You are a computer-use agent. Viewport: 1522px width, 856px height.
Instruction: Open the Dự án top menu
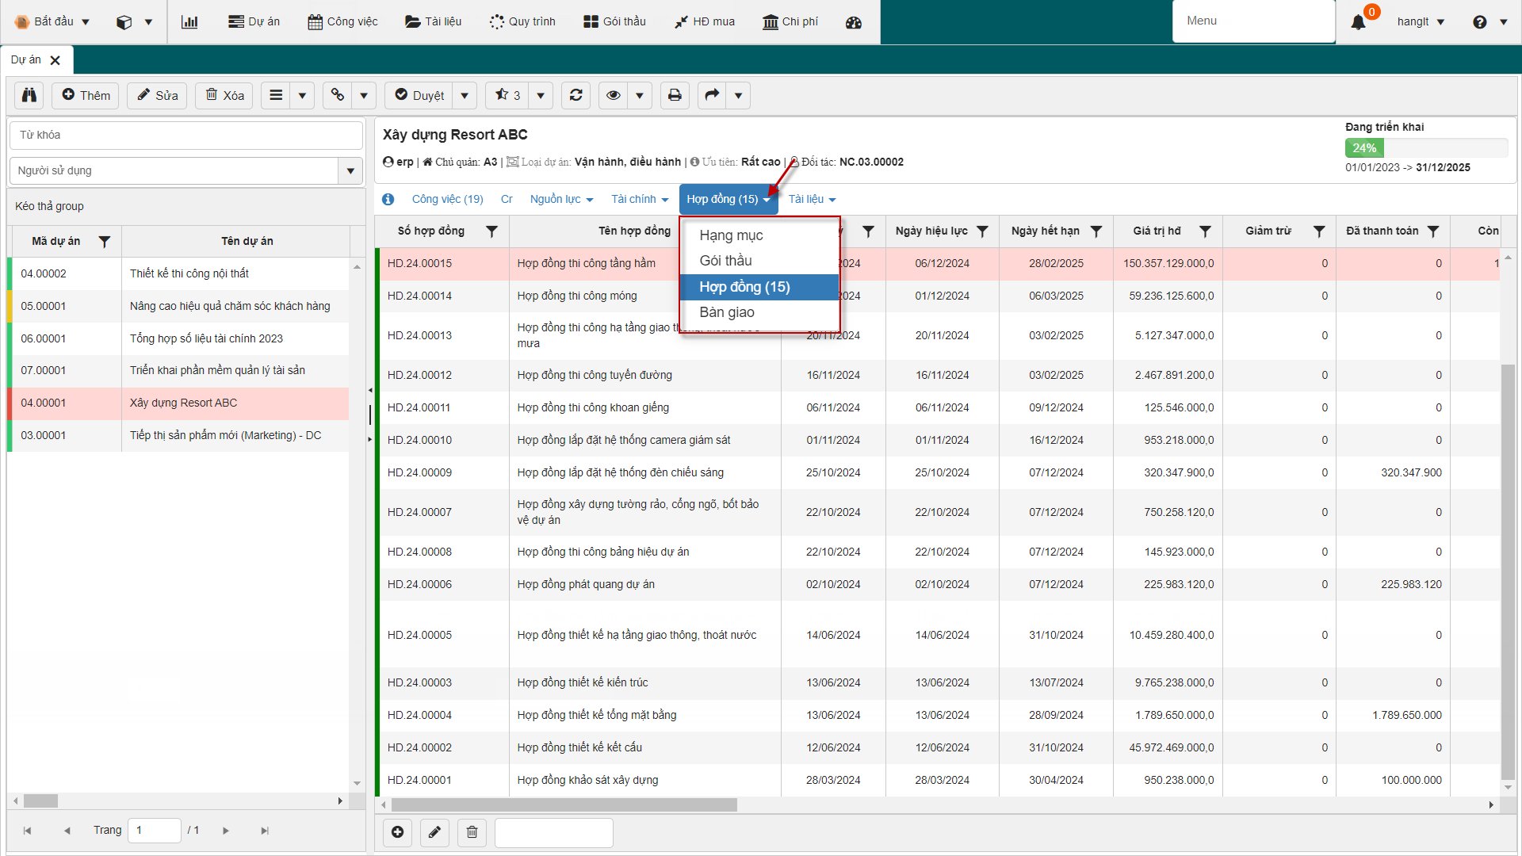click(254, 22)
